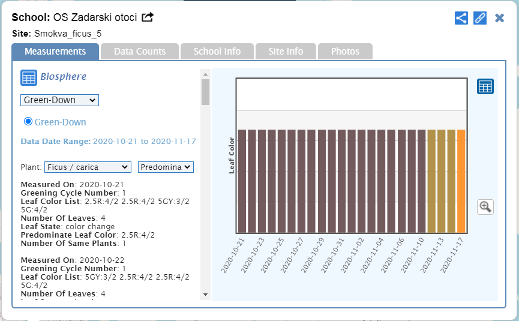This screenshot has width=519, height=321.
Task: Click the orange 2020-11-17 bar
Action: tap(461, 181)
